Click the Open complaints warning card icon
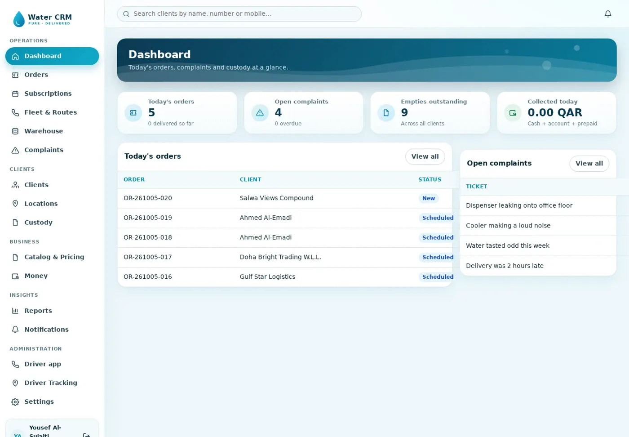 [x=260, y=113]
